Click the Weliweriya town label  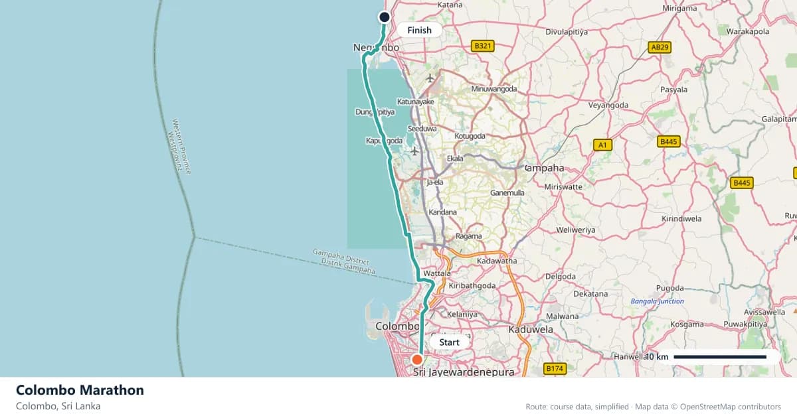pyautogui.click(x=575, y=230)
